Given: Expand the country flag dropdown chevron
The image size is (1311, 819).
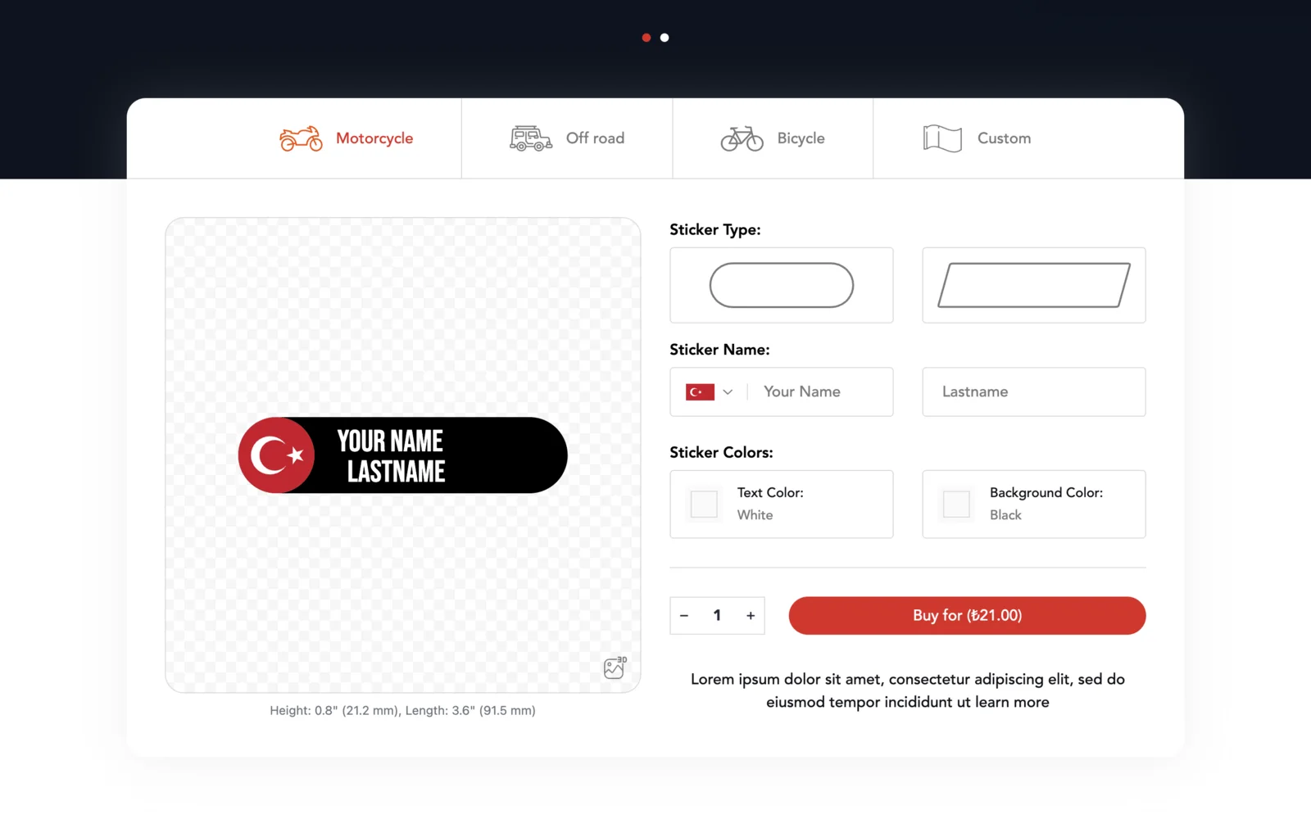Looking at the screenshot, I should [x=728, y=392].
